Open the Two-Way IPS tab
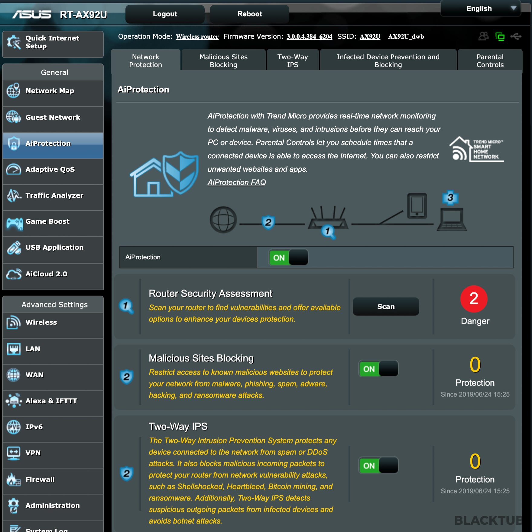 point(293,60)
